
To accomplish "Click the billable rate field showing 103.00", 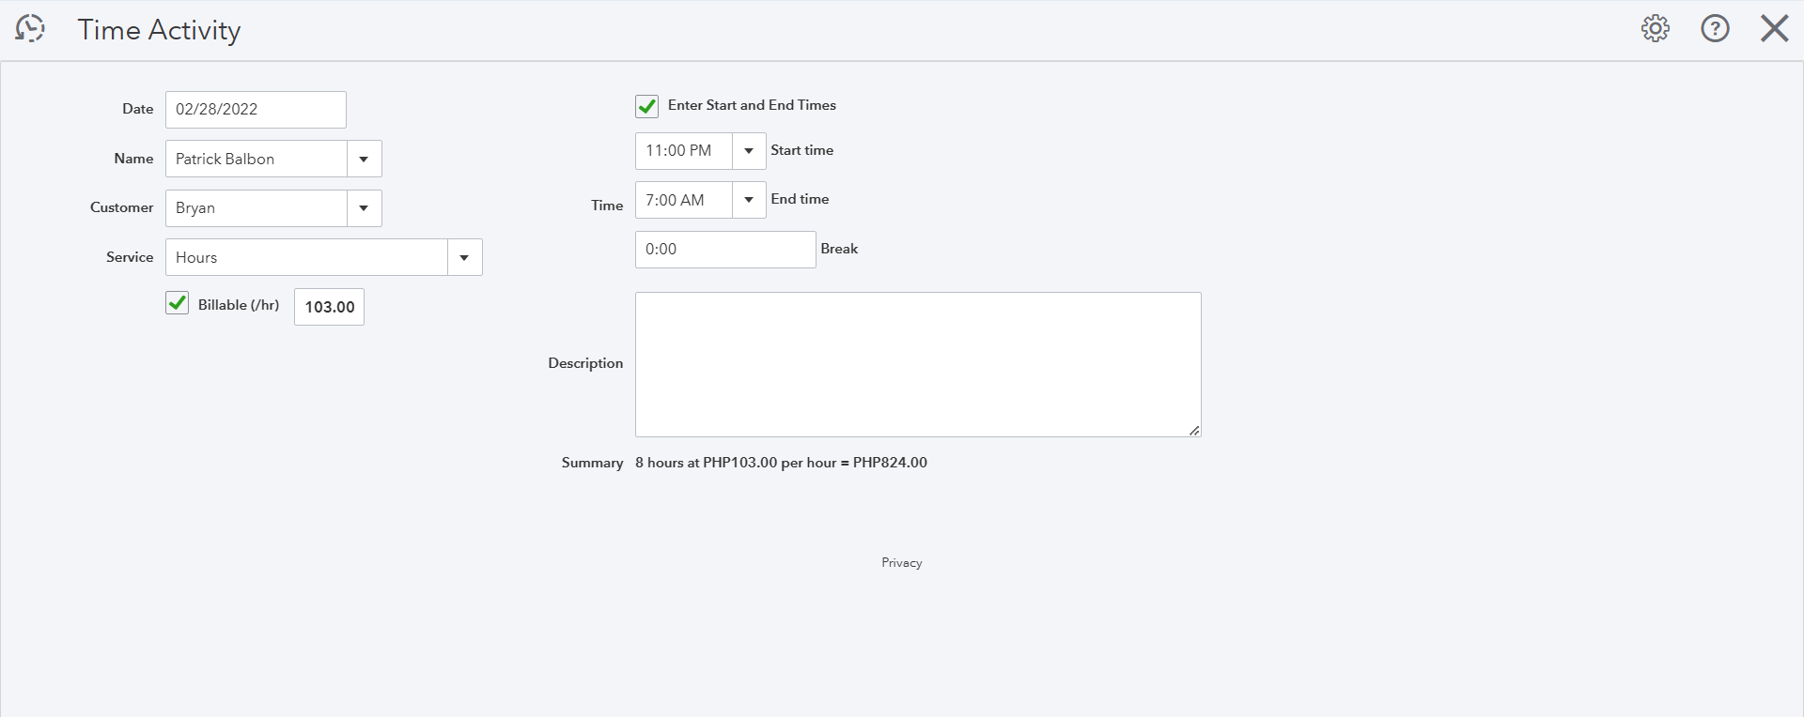I will pos(329,307).
